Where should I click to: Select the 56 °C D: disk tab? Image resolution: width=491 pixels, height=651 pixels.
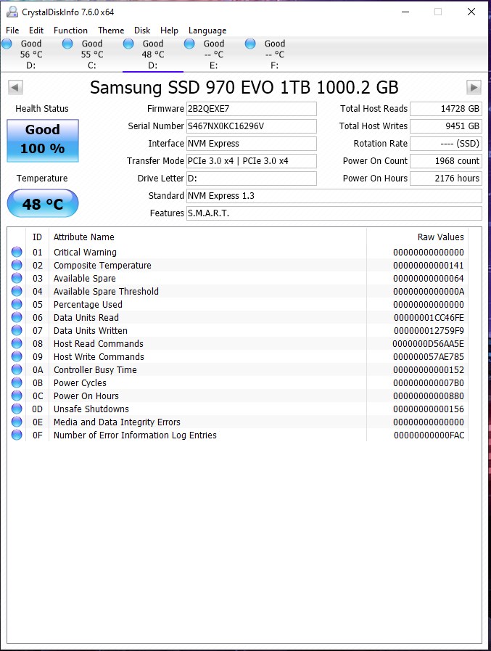[x=30, y=54]
